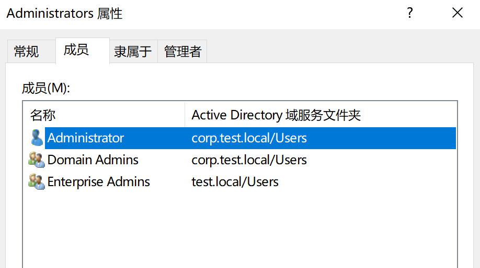The image size is (480, 268).
Task: Click the 成员(M): label
Action: 46,88
